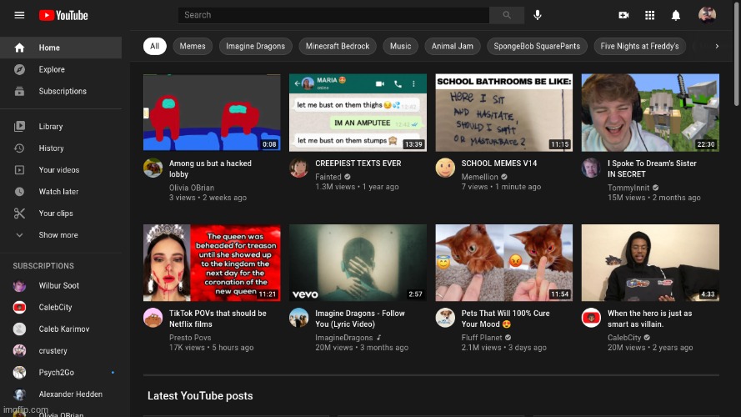
Task: Play the CREEPIEST TEXTS EVER thumbnail
Action: point(358,113)
